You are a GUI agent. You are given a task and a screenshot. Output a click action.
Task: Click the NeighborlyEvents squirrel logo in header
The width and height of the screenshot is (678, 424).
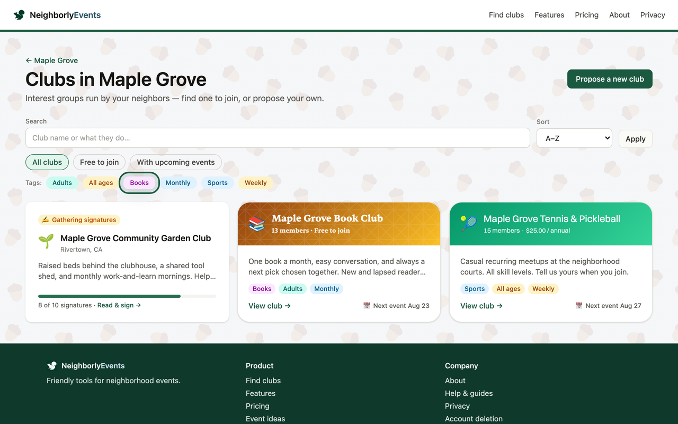click(19, 15)
